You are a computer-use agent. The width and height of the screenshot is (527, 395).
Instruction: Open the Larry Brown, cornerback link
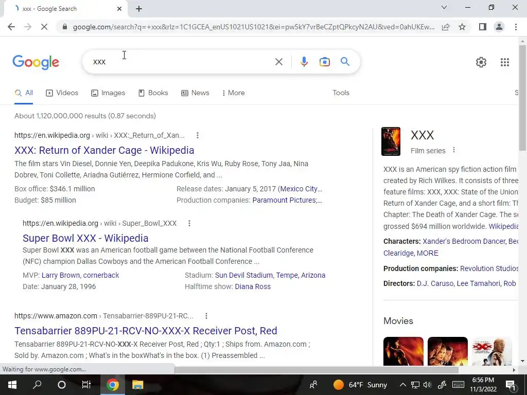80,276
